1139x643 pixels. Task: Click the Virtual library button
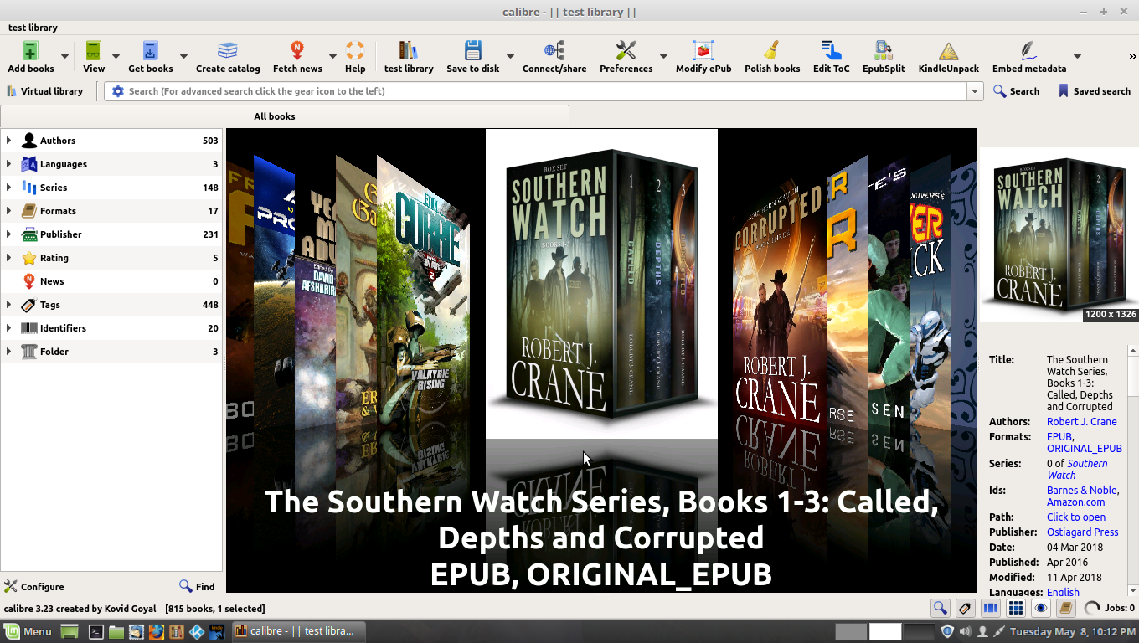coord(45,91)
